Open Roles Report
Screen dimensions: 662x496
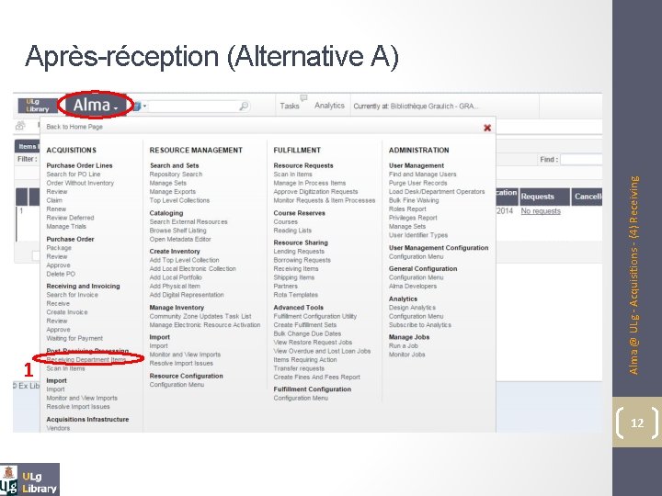pos(407,209)
